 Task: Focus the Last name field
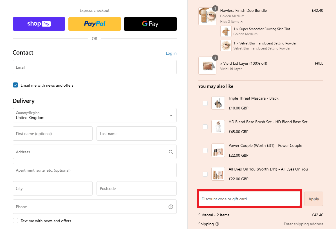136,133
